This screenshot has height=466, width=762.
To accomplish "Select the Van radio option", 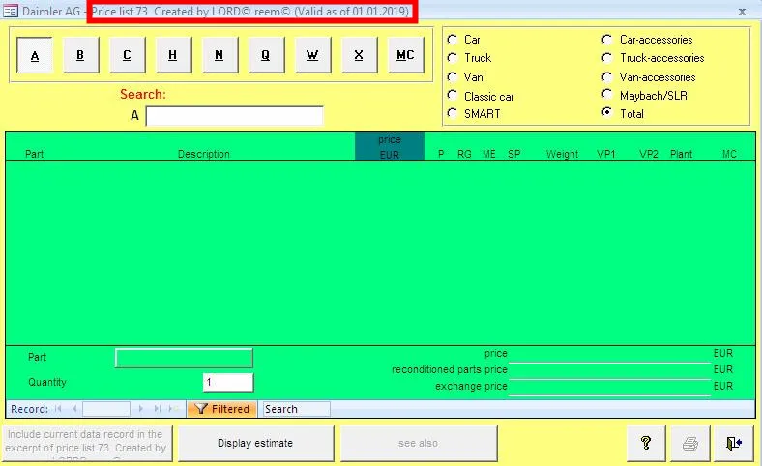I will click(453, 76).
